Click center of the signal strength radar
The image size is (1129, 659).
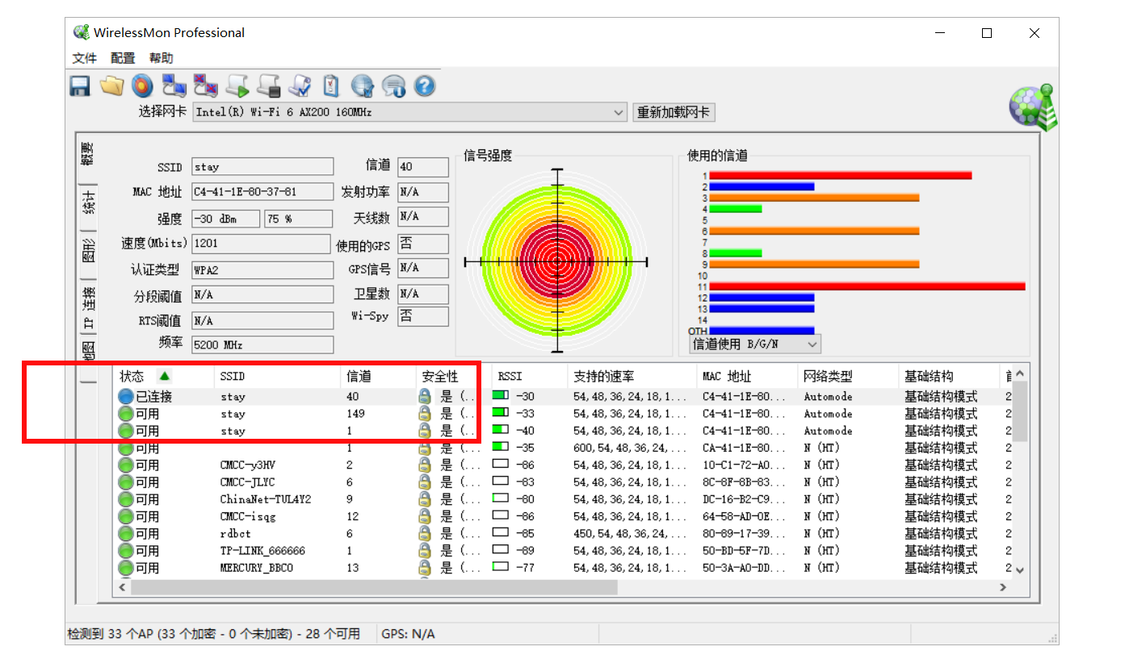[x=556, y=261]
